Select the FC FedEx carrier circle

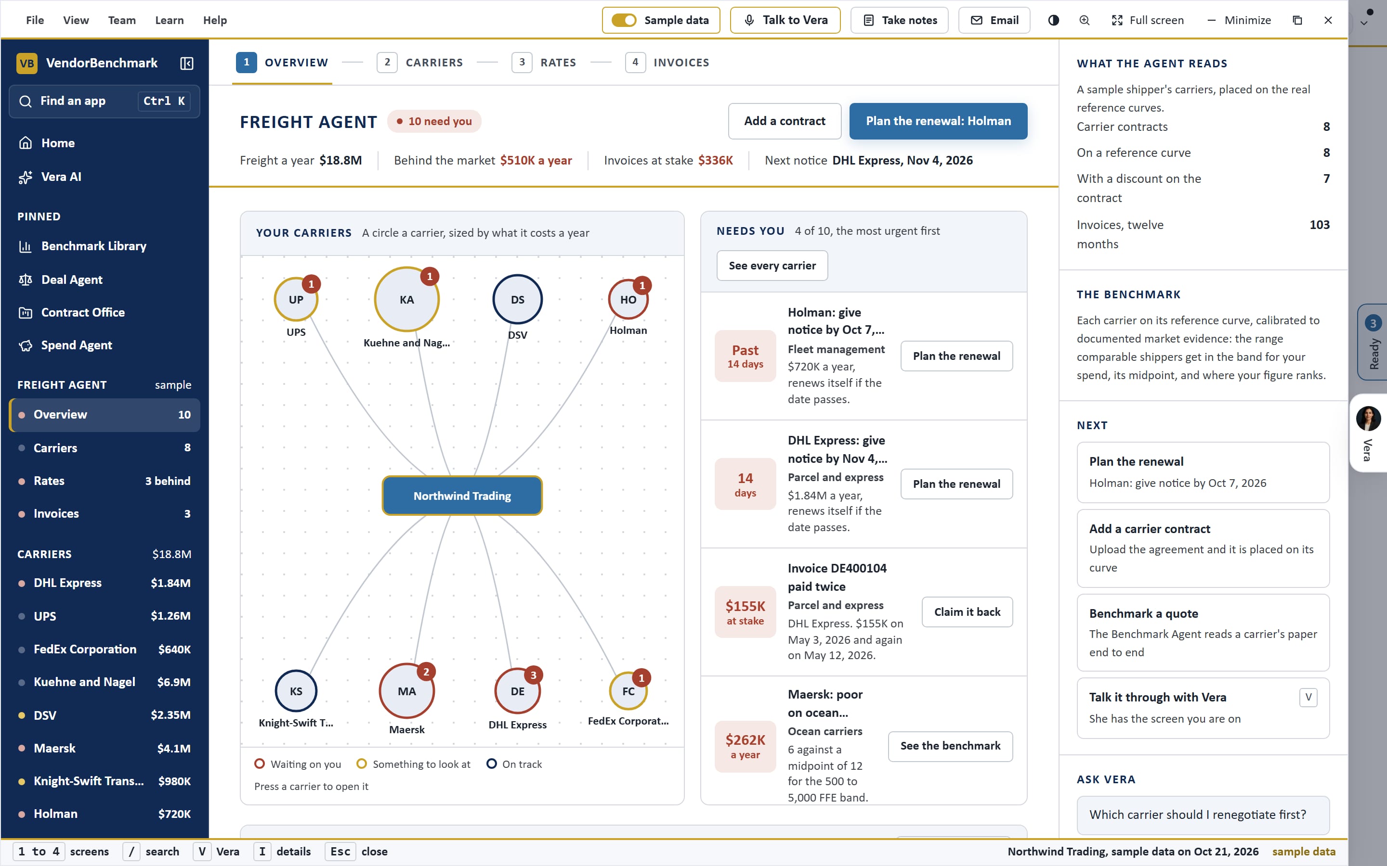pos(628,691)
